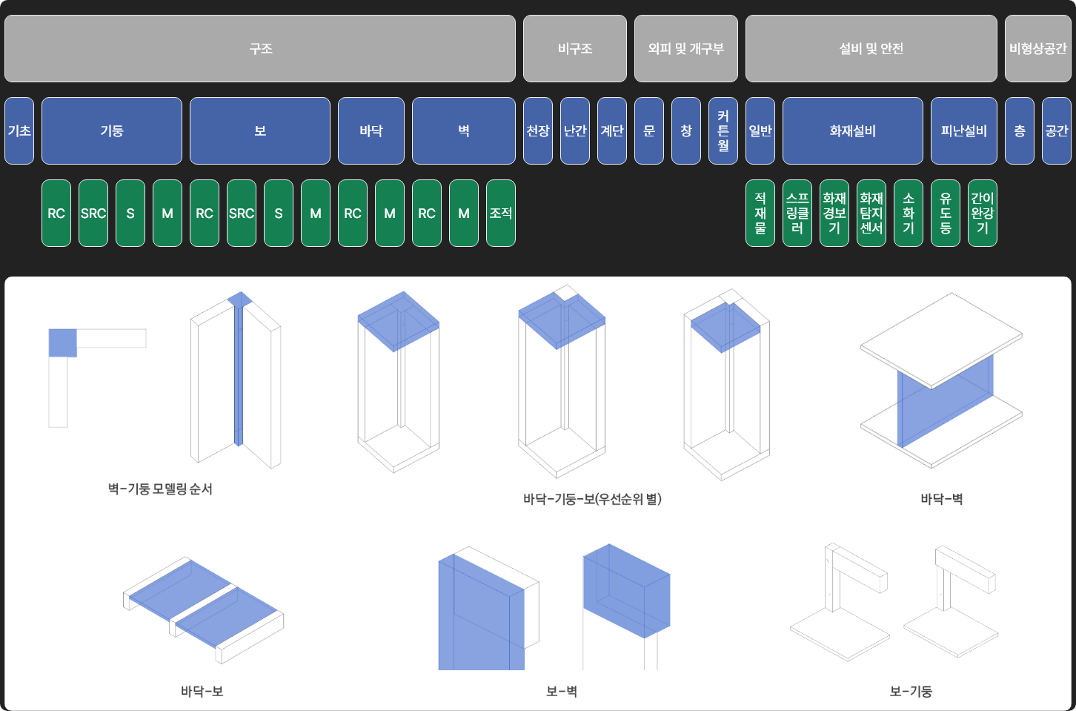Click the 스프링클러 green box

(x=797, y=214)
